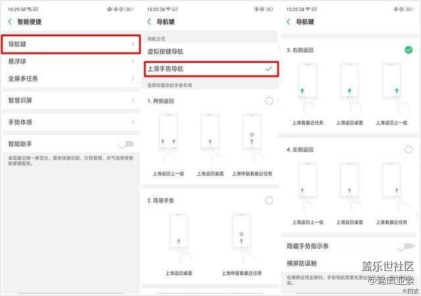
Task: Select the 简易手势 radio button
Action: pyautogui.click(x=269, y=200)
